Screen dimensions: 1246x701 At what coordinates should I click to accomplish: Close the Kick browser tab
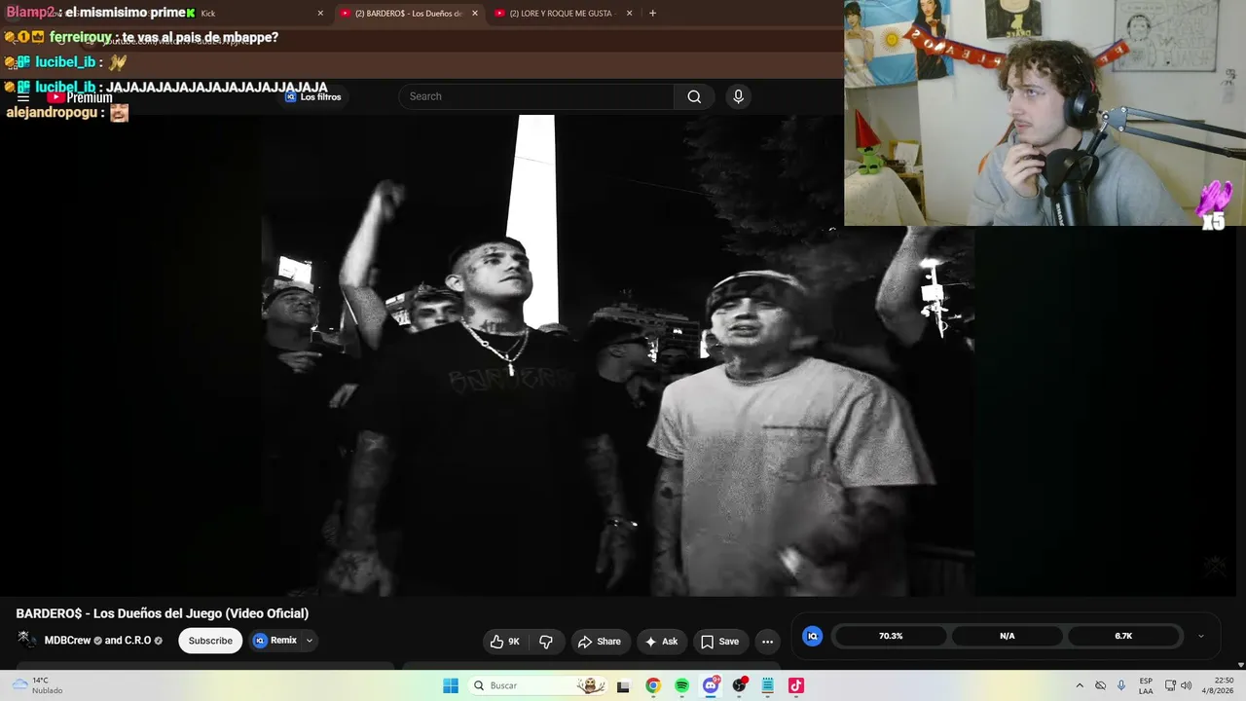pyautogui.click(x=320, y=14)
